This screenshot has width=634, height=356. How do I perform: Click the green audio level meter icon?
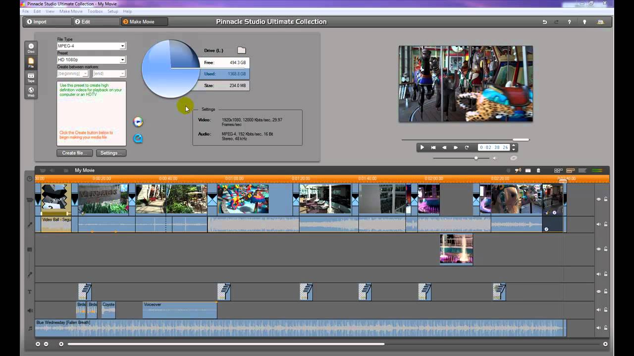(597, 171)
